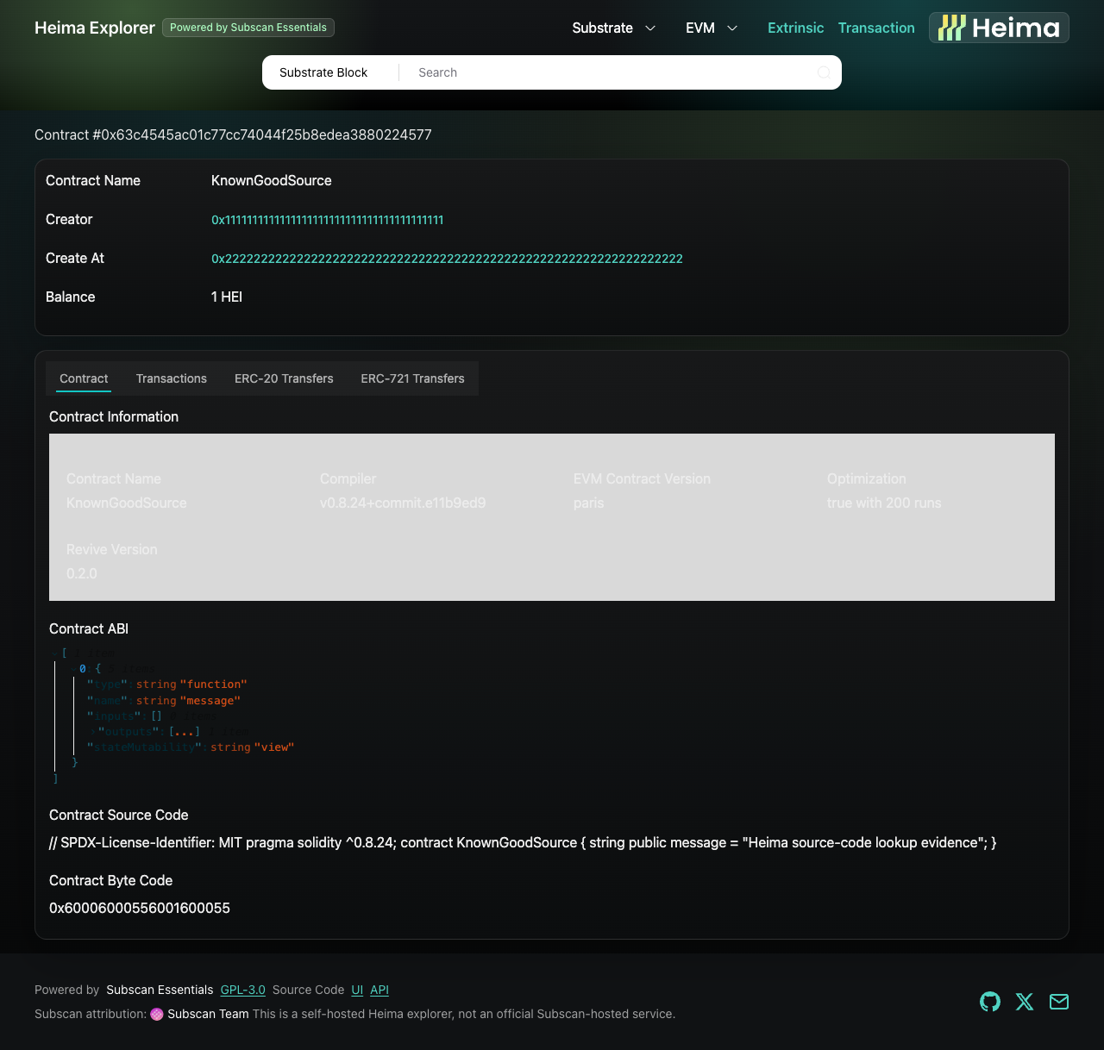Screen dimensions: 1104x1050
Task: Switch to the Transactions tab
Action: (172, 378)
